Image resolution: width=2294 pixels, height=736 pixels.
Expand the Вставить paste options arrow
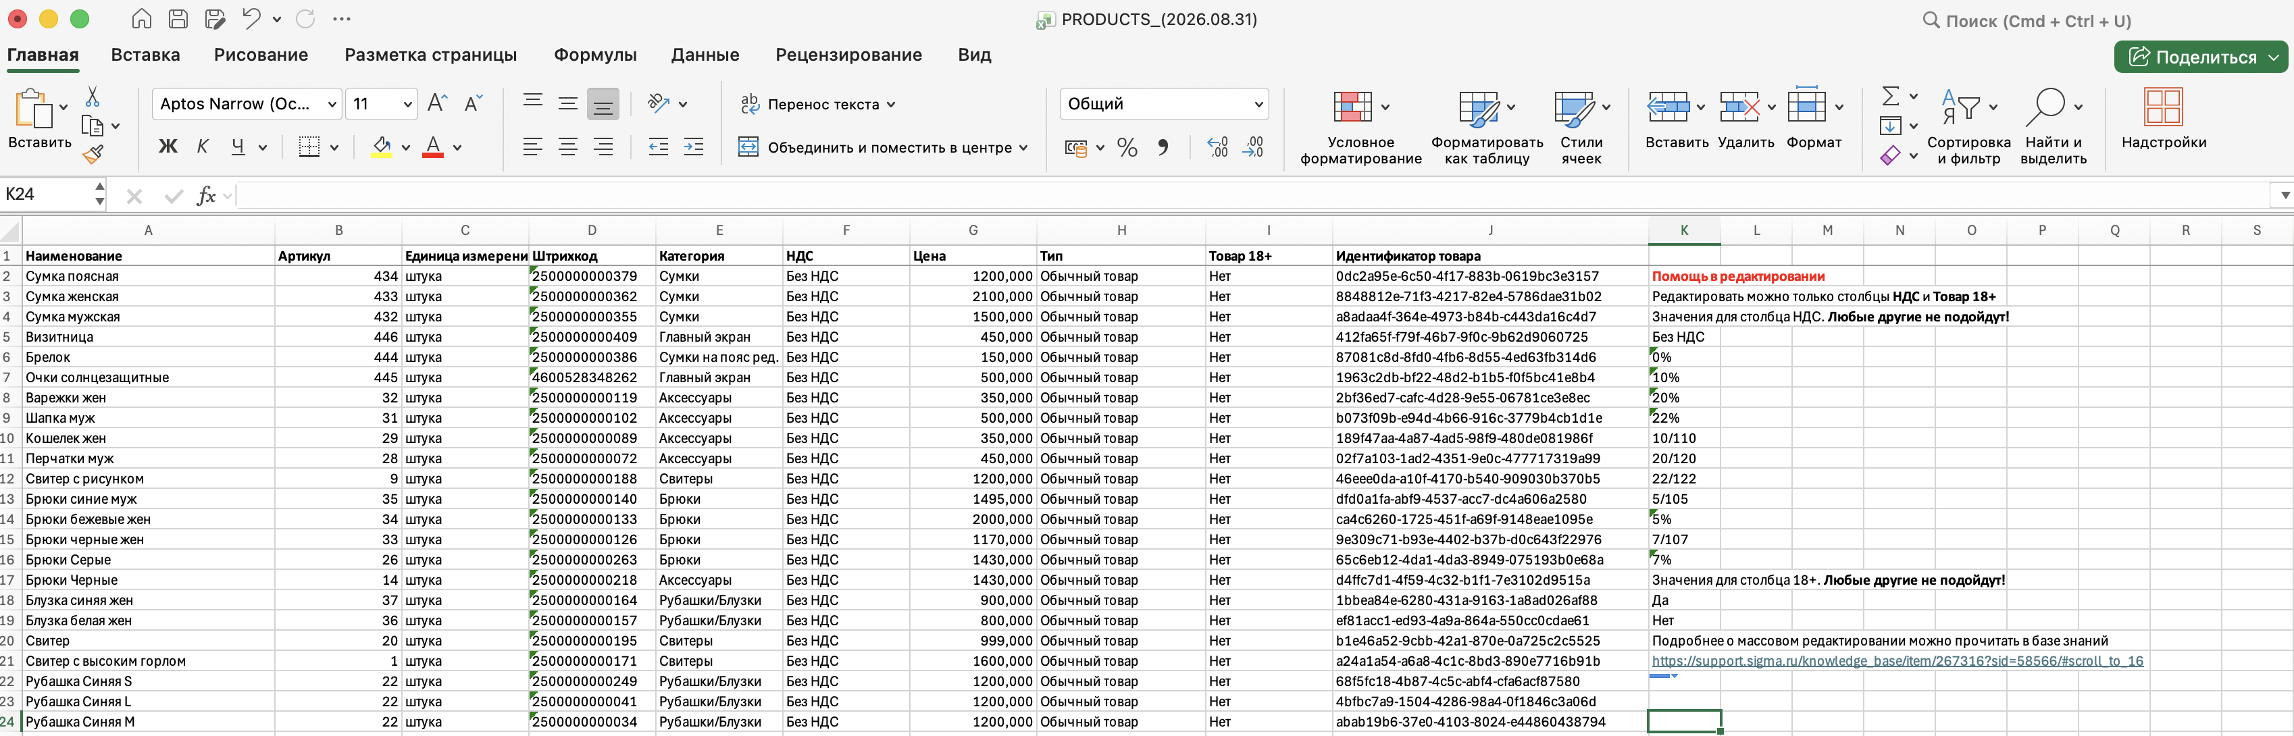click(x=63, y=107)
